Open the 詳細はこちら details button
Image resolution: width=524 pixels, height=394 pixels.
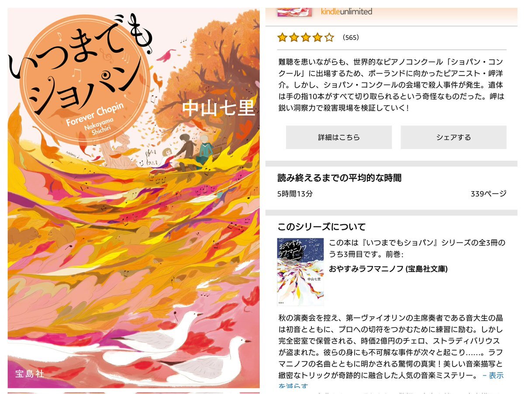(x=339, y=137)
